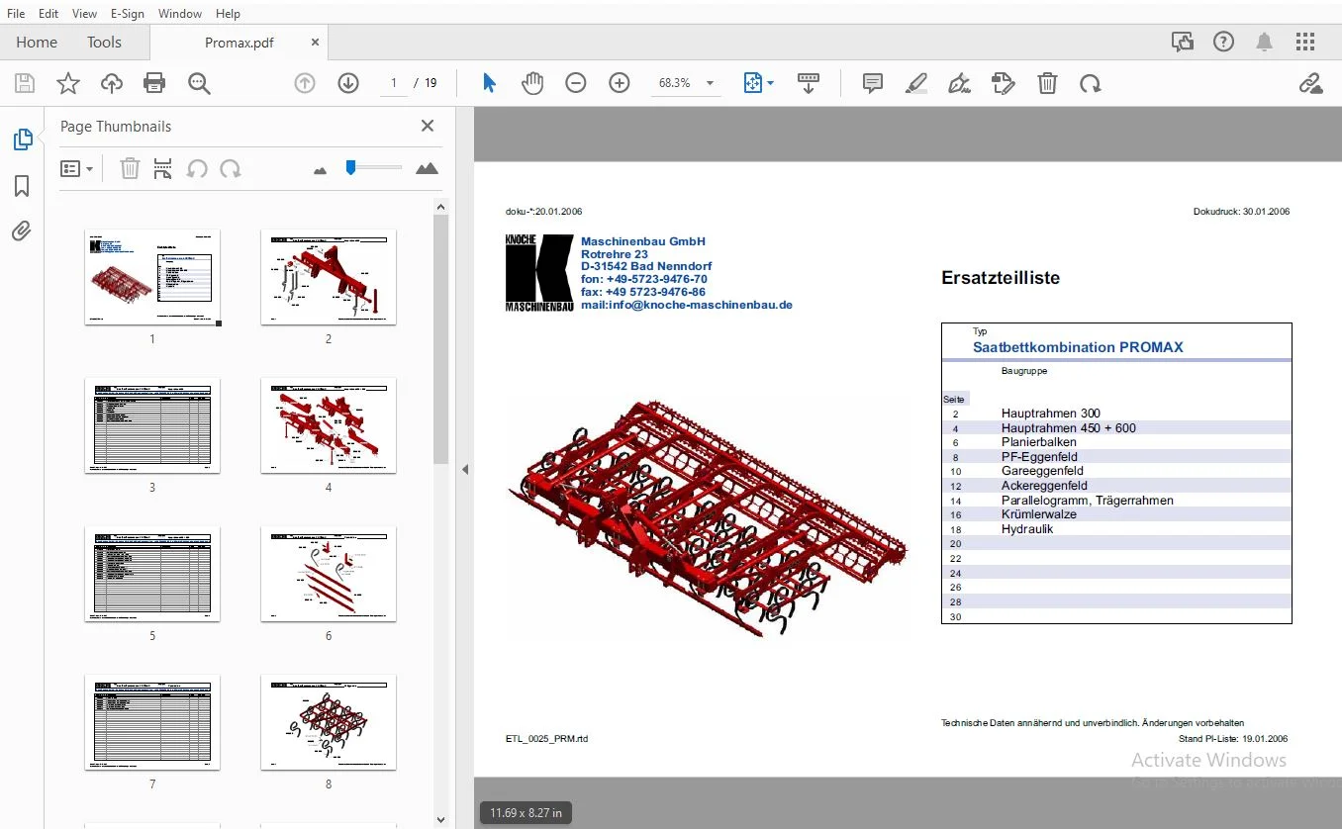
Task: Upload file to cloud icon
Action: pyautogui.click(x=112, y=84)
